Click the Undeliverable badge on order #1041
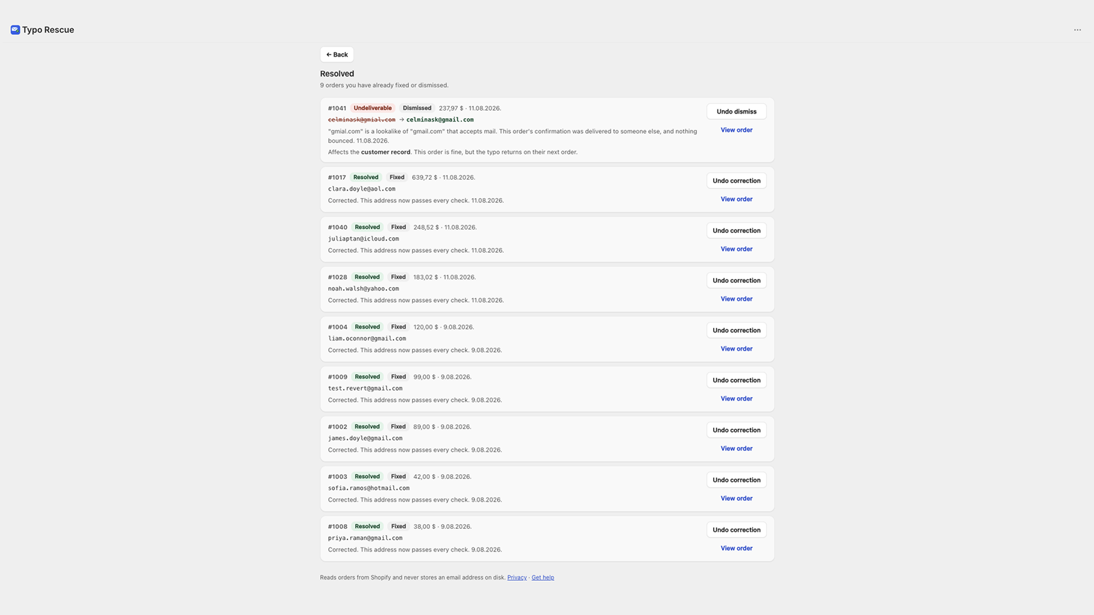 (x=373, y=108)
